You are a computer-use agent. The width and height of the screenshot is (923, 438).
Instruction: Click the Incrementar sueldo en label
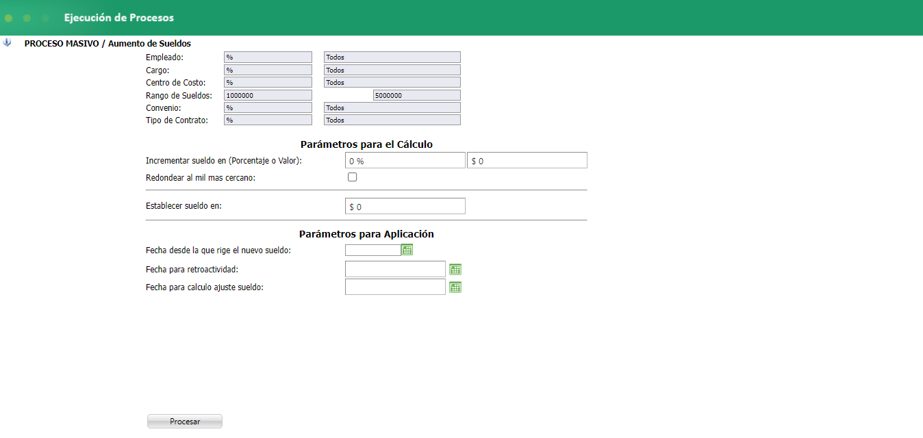[224, 160]
